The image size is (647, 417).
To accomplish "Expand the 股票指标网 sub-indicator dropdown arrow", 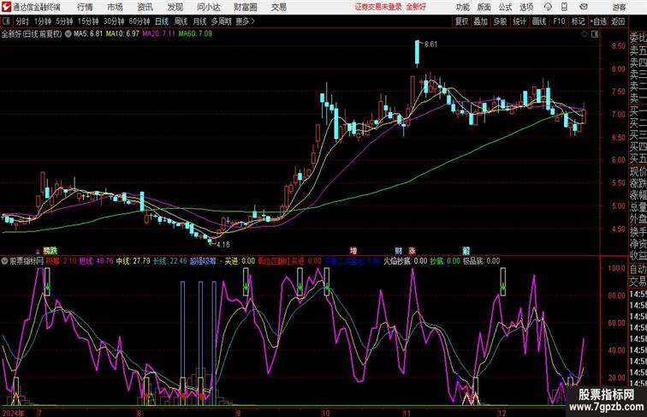I will coord(4,261).
